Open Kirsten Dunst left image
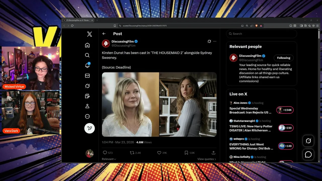 (x=130, y=104)
